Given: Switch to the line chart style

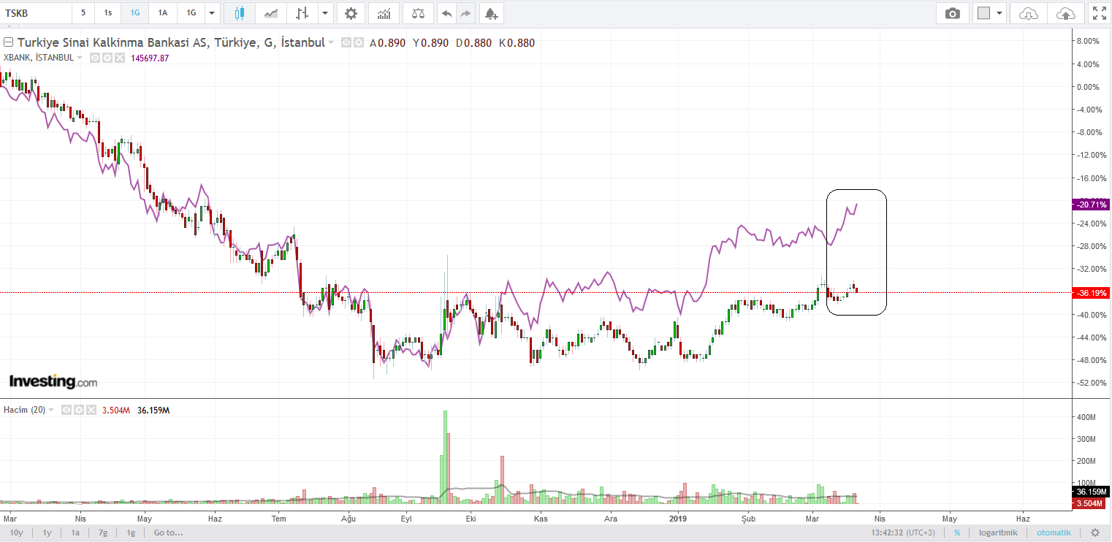Looking at the screenshot, I should (x=271, y=13).
